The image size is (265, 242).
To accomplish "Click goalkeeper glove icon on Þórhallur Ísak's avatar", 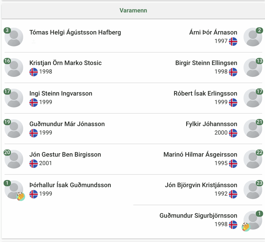I will click(21, 196).
